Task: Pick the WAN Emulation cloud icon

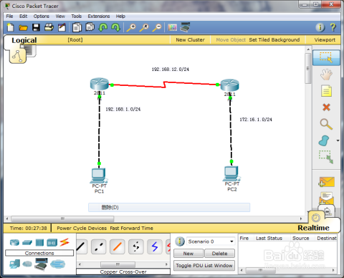Action: [x=27, y=264]
